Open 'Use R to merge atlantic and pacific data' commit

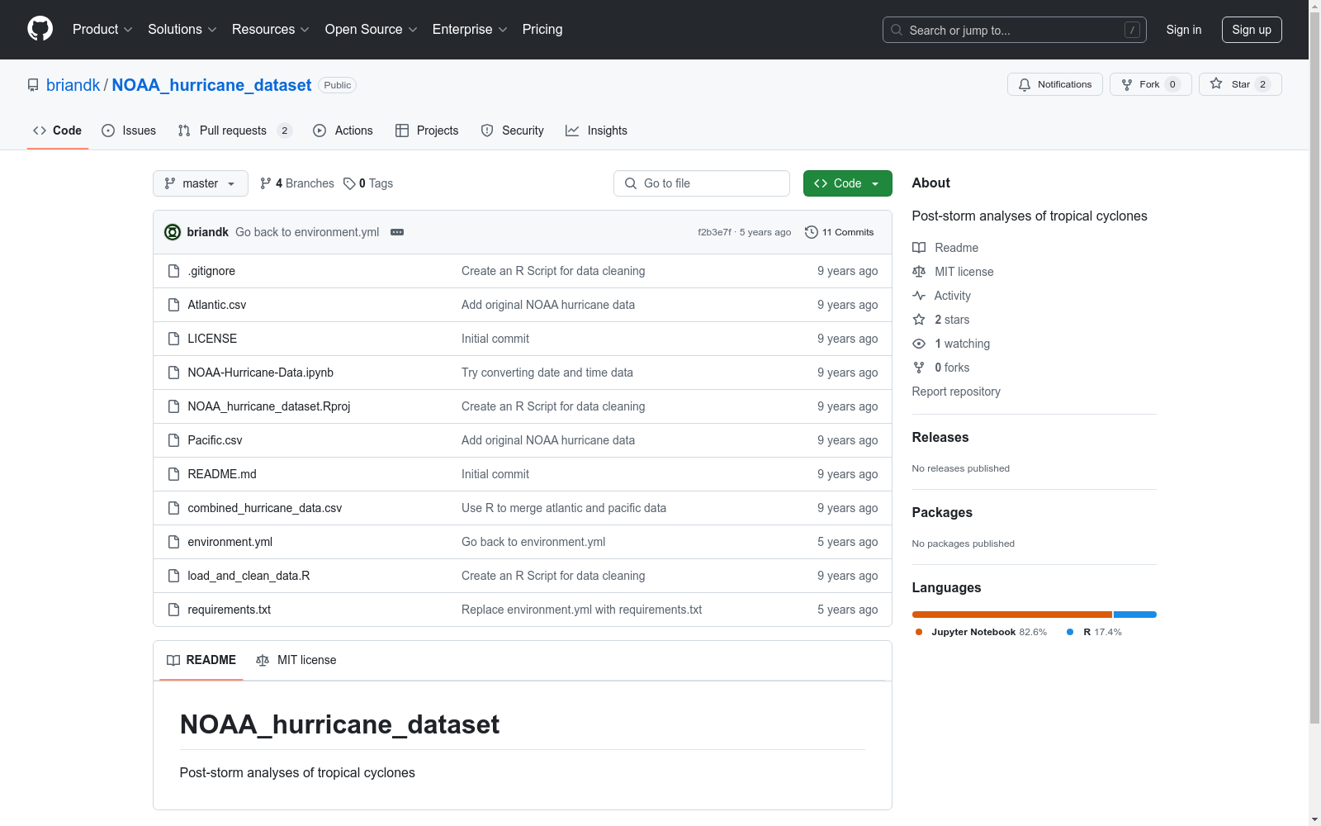click(564, 508)
